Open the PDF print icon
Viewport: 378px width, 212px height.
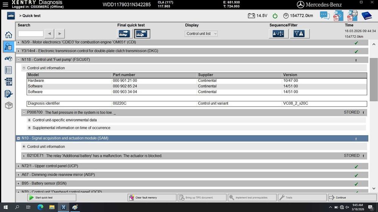(x=352, y=15)
